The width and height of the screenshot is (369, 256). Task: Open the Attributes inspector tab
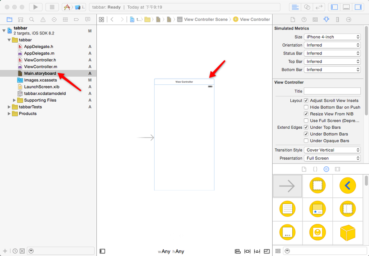pyautogui.click(x=326, y=19)
